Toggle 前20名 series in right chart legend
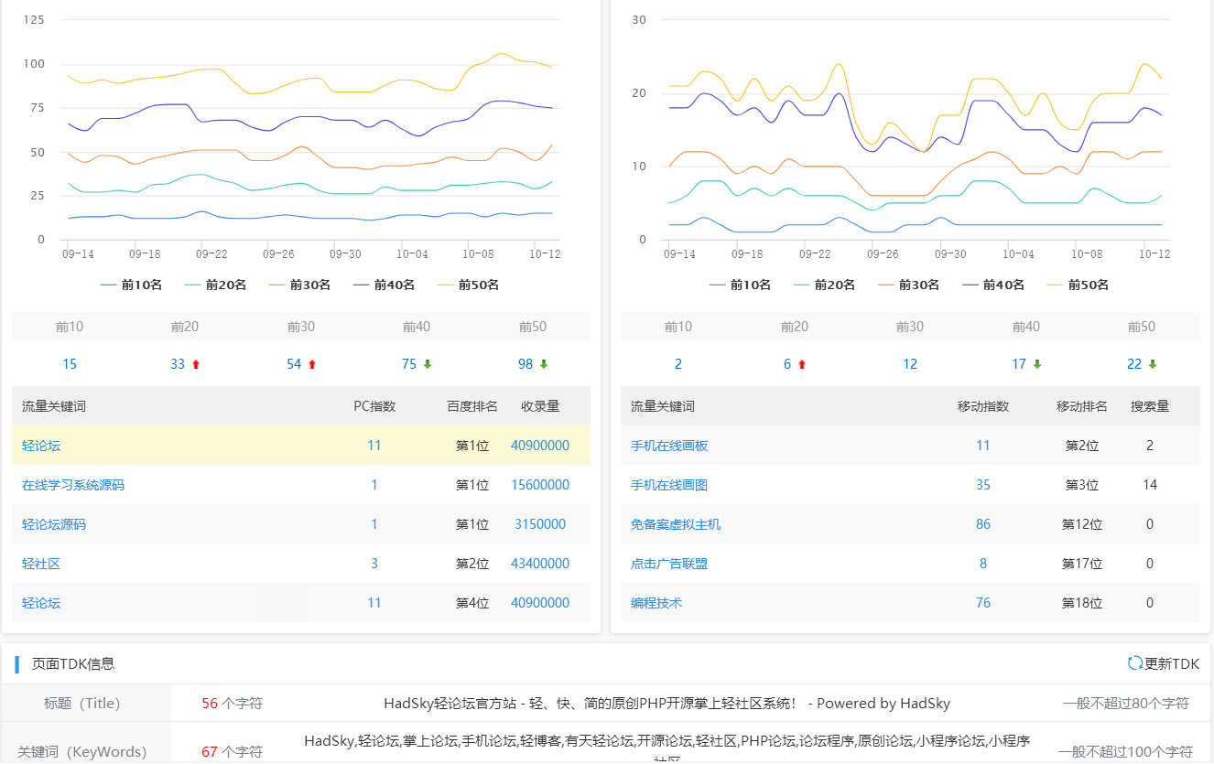 click(x=824, y=285)
